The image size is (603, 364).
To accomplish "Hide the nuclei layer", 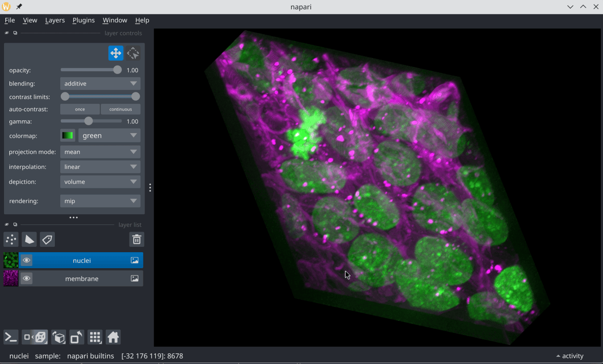I will click(26, 260).
